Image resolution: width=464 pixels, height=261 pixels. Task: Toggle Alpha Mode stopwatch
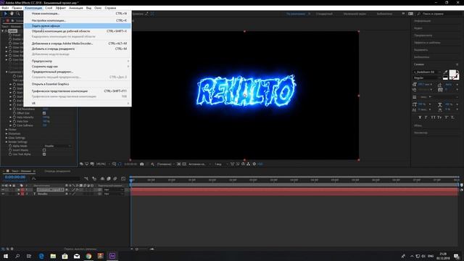click(10, 146)
